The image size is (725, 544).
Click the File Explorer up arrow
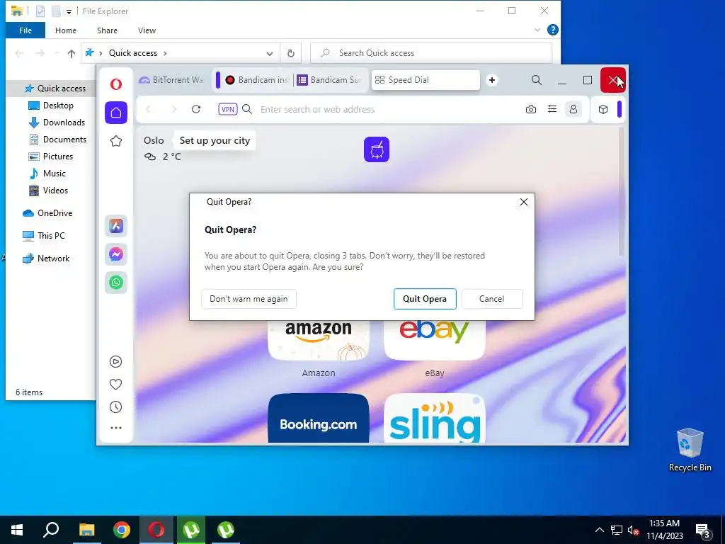[x=72, y=53]
